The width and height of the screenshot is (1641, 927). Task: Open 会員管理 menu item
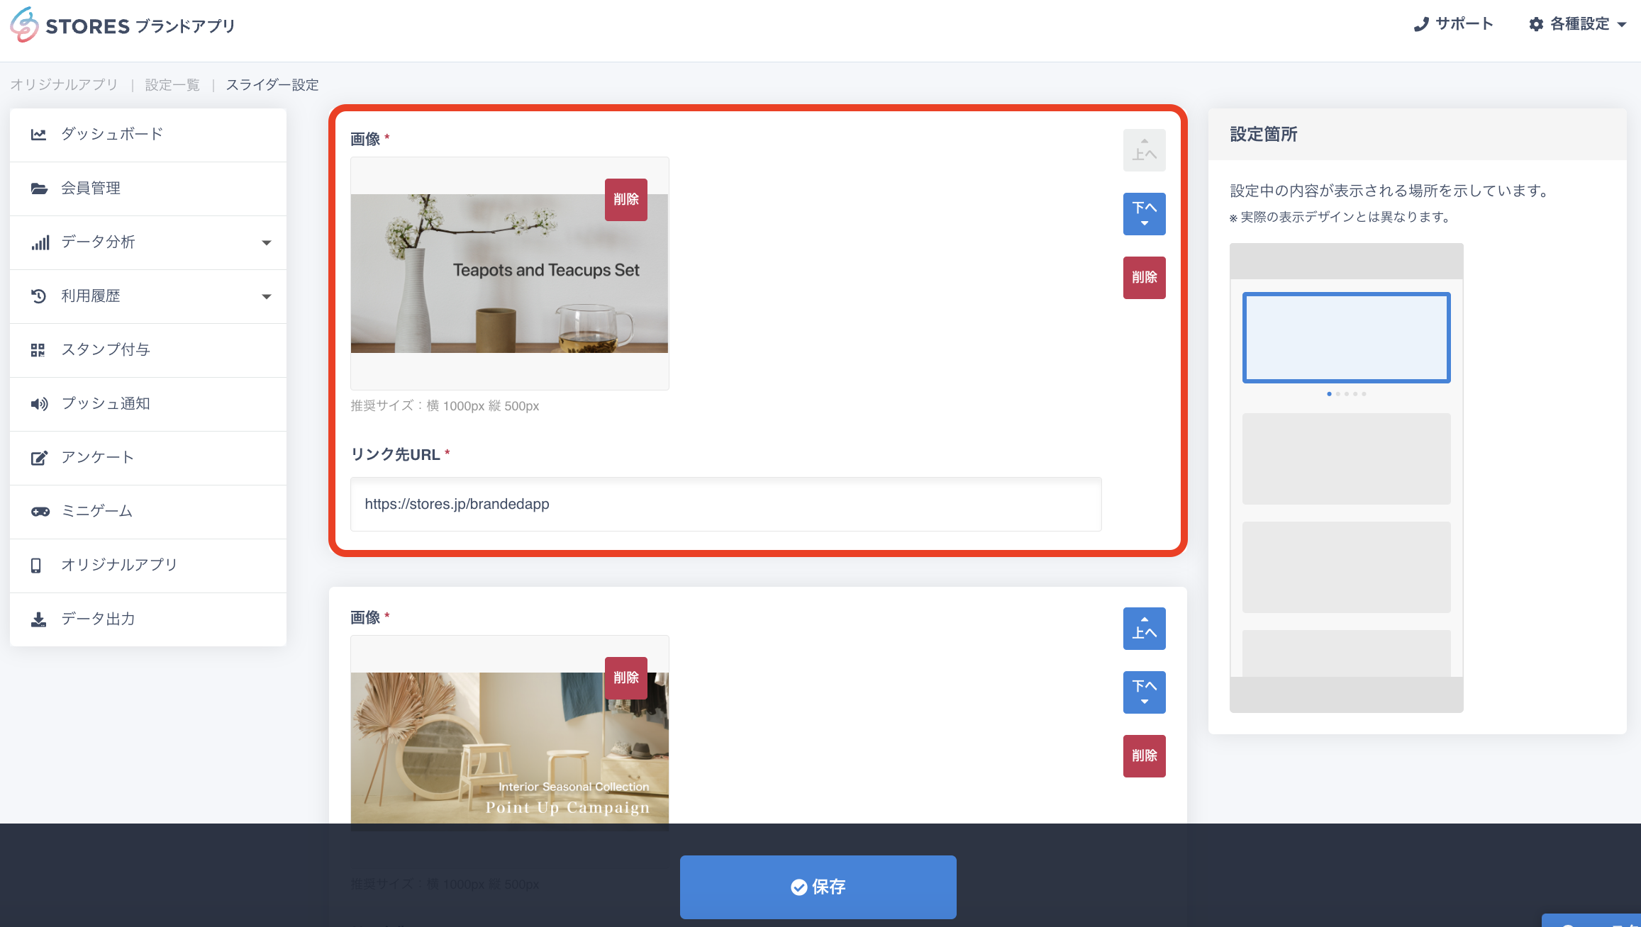(148, 189)
